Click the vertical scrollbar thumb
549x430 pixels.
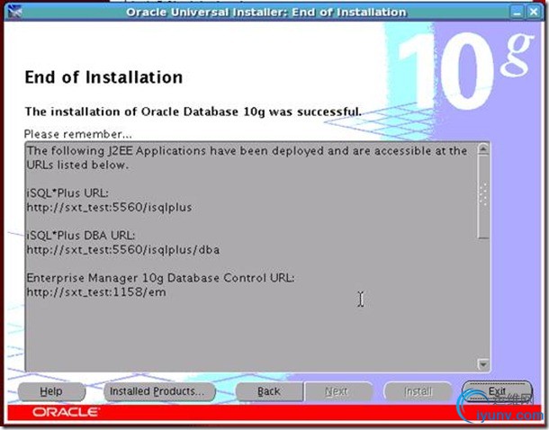[483, 197]
